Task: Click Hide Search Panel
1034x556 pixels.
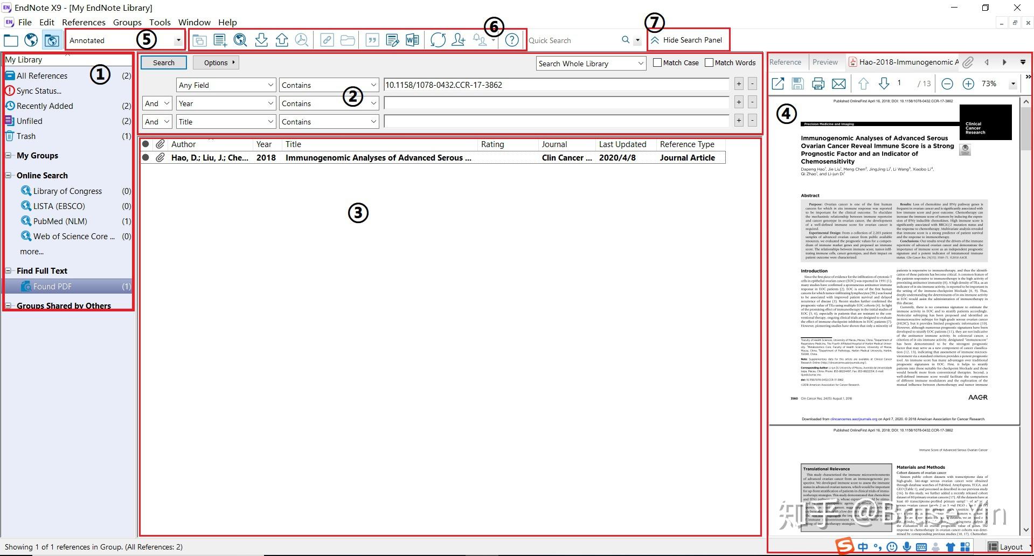Action: 686,40
